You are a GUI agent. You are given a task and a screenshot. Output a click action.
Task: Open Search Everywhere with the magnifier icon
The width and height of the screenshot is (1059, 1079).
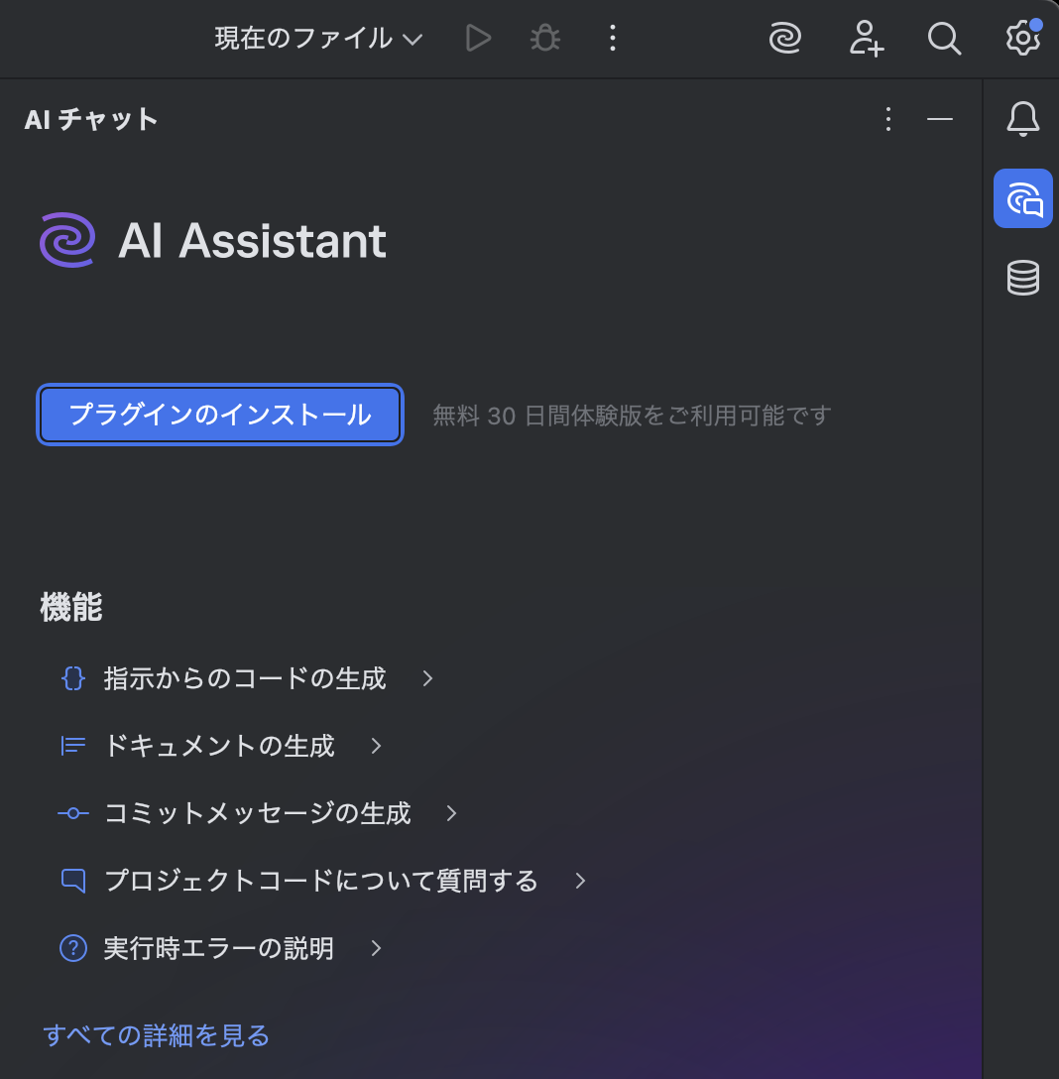coord(944,38)
